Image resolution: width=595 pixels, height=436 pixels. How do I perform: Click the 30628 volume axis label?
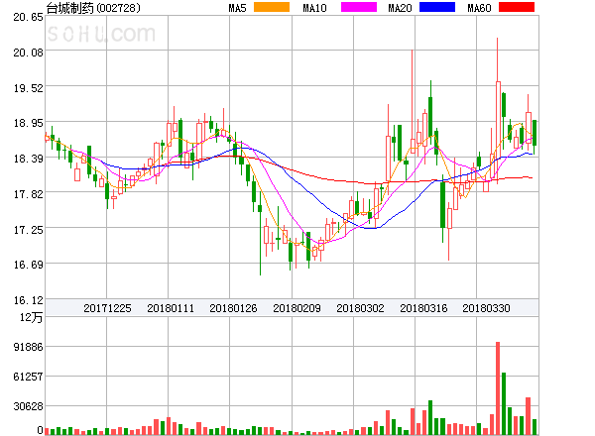coord(28,406)
